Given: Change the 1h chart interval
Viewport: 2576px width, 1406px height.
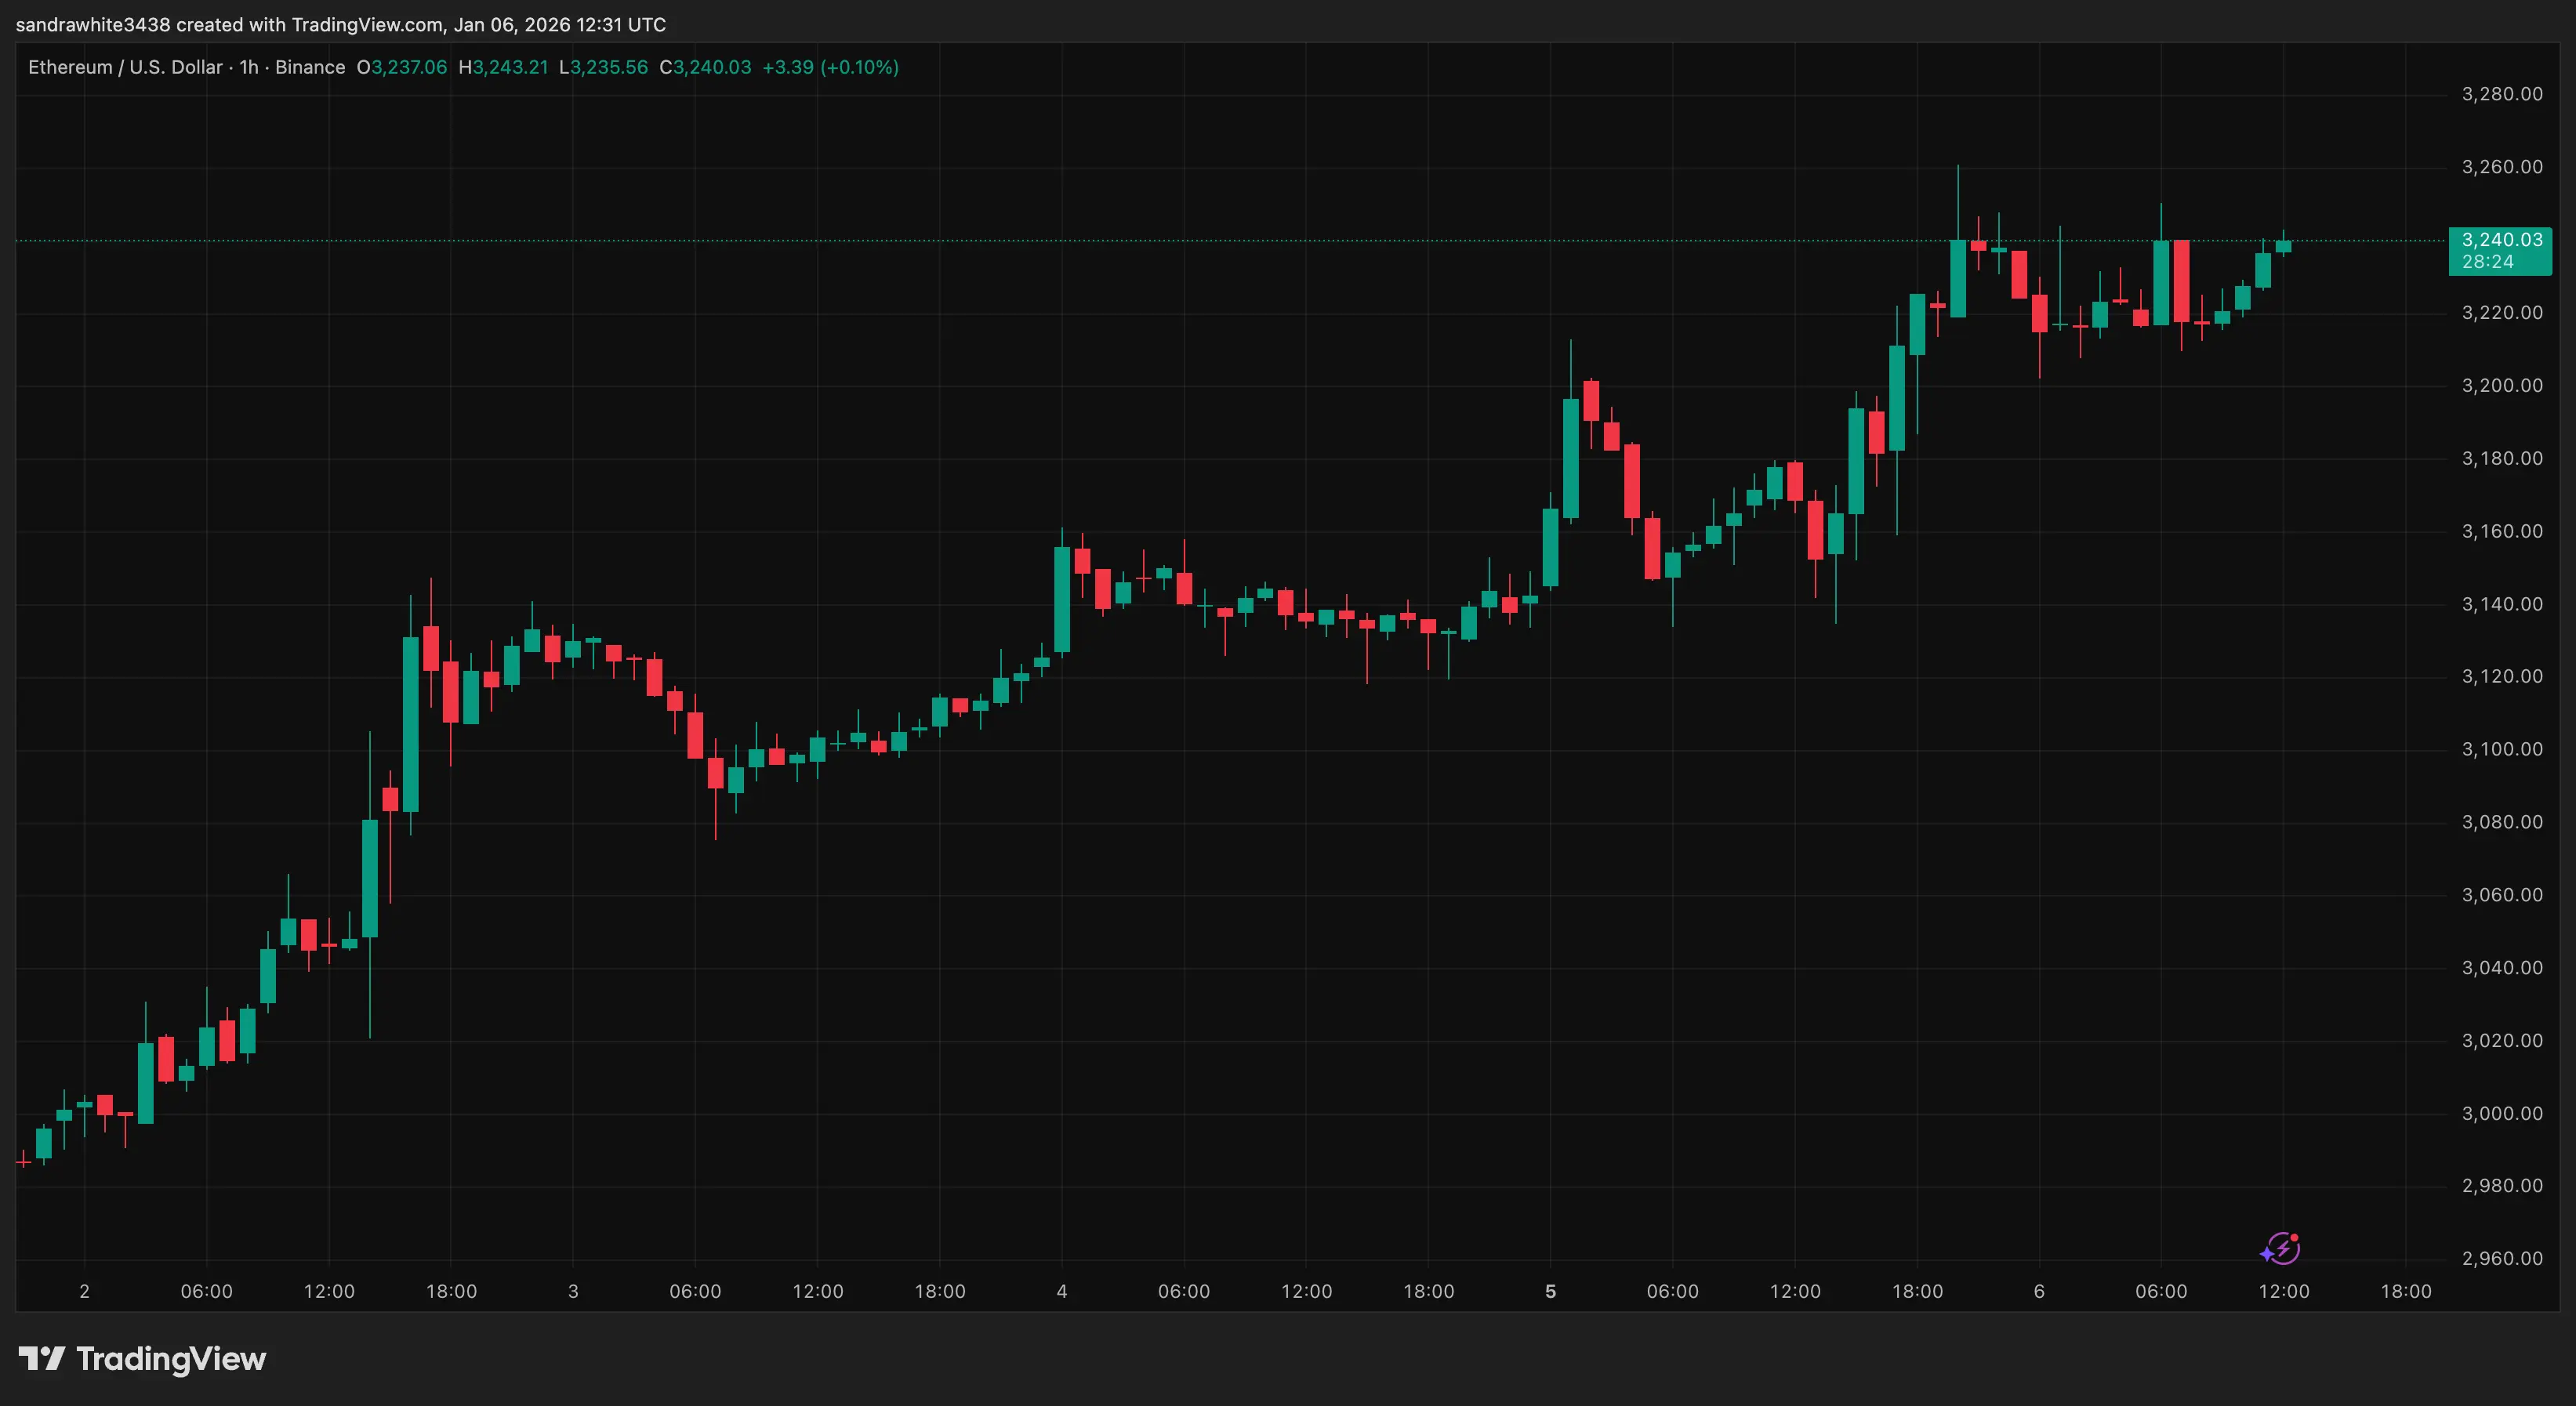Looking at the screenshot, I should pos(249,67).
